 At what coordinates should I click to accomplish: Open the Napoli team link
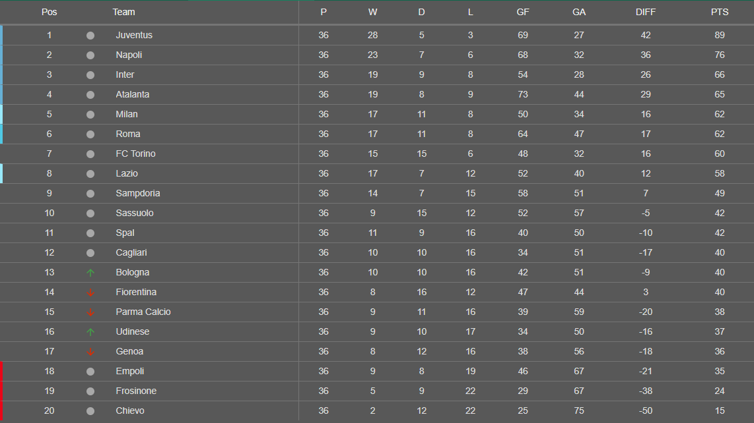(129, 55)
